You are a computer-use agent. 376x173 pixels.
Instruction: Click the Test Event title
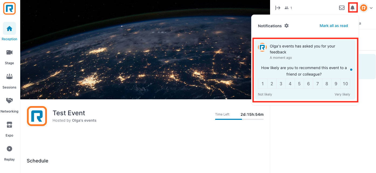click(x=69, y=113)
